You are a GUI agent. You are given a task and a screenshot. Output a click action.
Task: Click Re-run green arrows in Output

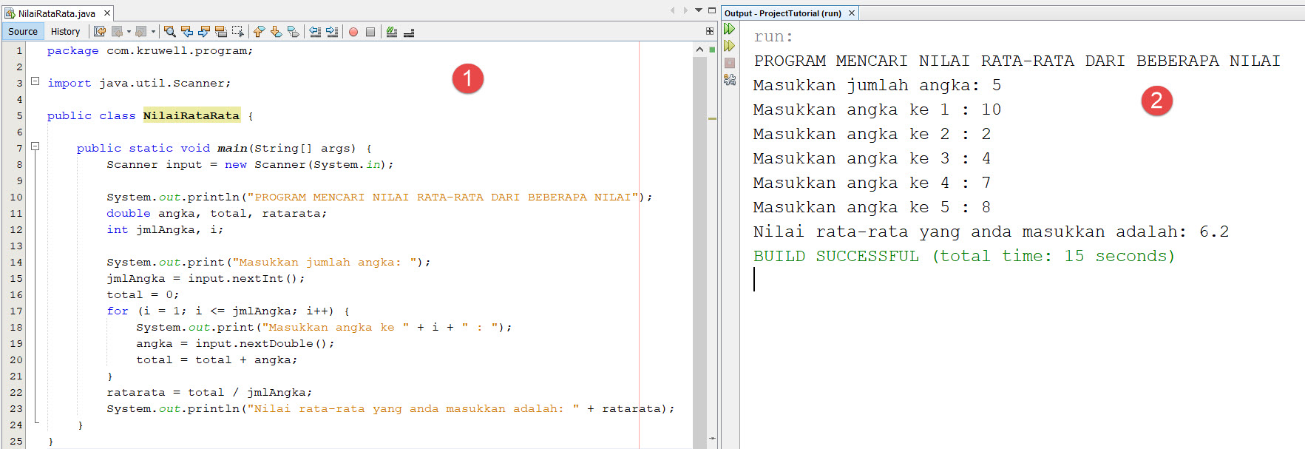[730, 29]
